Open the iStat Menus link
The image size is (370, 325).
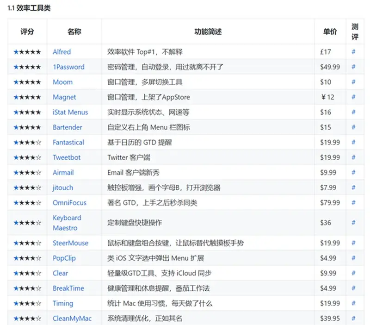pos(70,112)
